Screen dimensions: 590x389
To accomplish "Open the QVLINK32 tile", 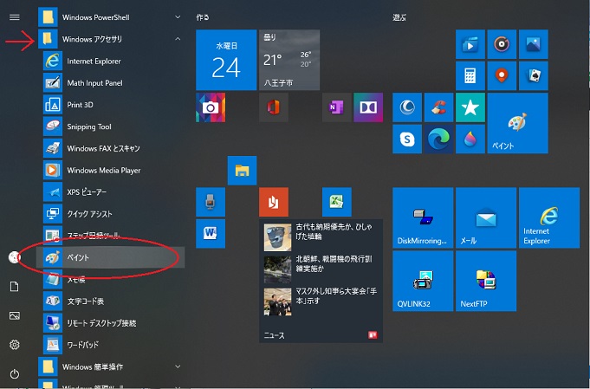I will click(423, 281).
